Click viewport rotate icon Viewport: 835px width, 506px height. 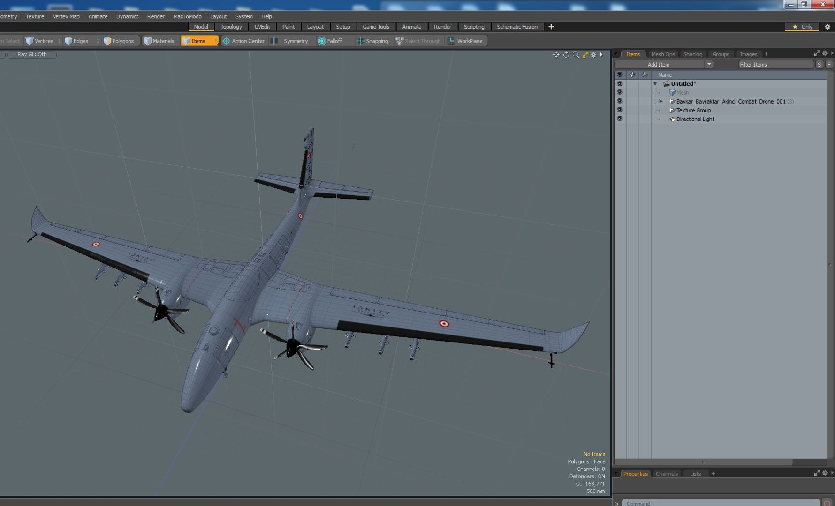(566, 55)
